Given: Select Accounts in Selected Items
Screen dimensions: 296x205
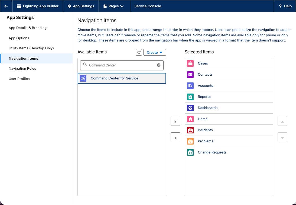Looking at the screenshot, I should (229, 86).
